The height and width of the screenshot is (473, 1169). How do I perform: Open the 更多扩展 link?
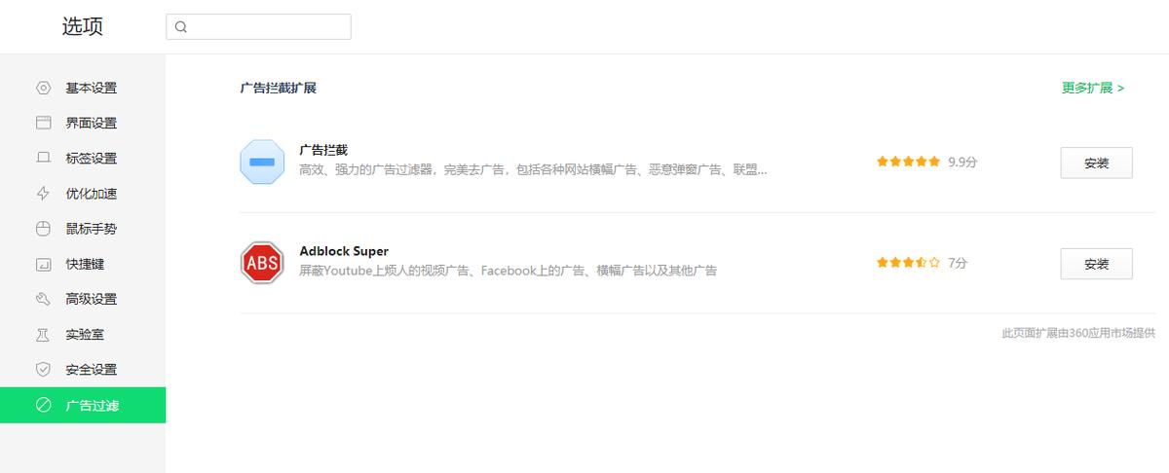[1093, 88]
